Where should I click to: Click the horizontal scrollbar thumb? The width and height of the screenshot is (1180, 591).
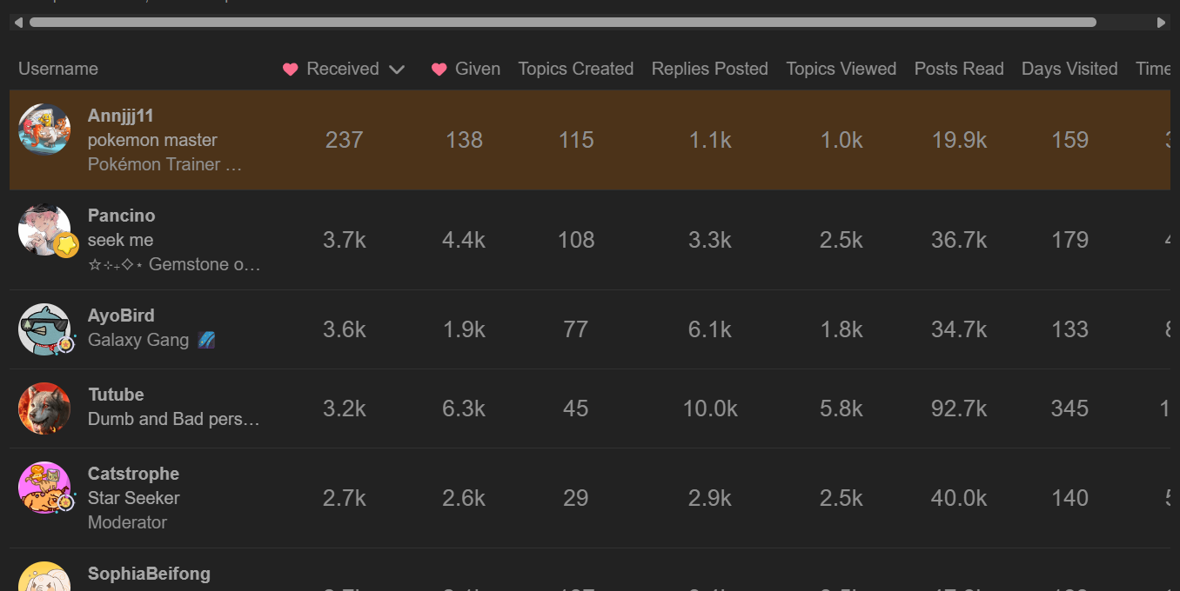(563, 23)
